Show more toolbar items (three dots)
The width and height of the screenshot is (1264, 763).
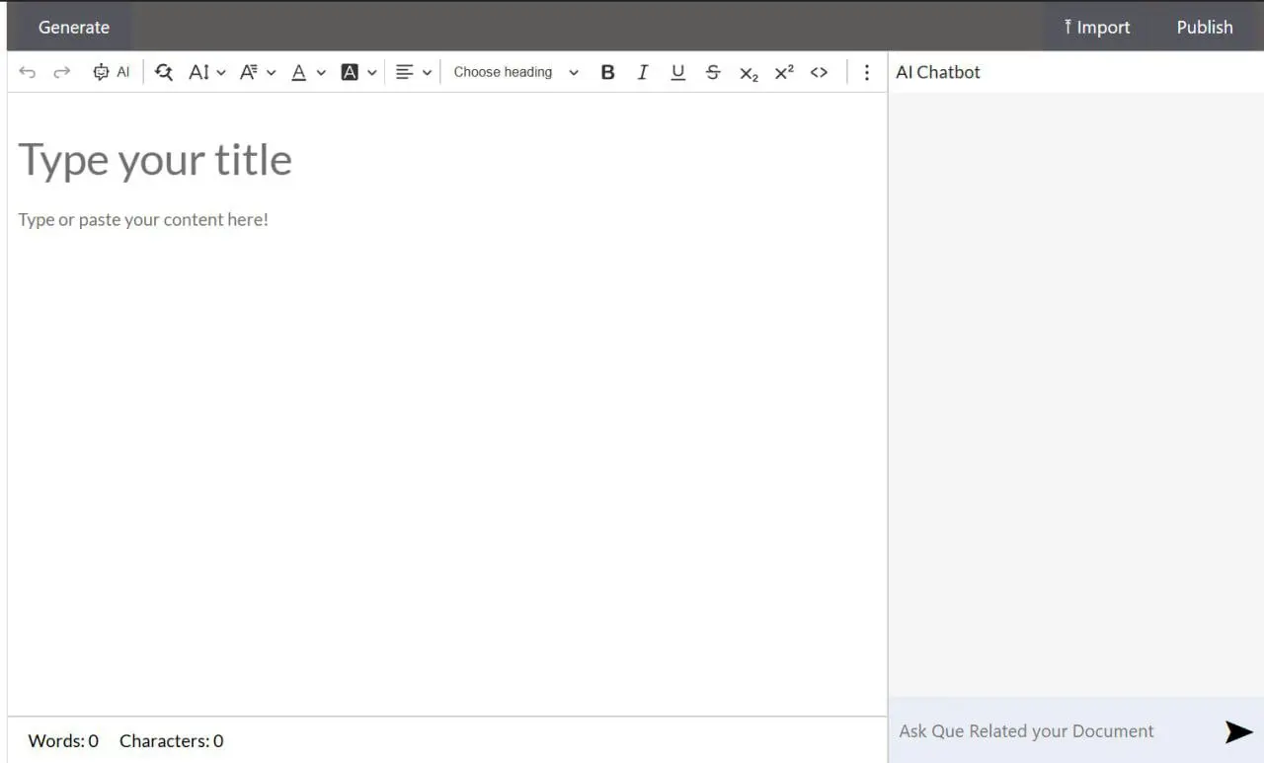tap(867, 72)
